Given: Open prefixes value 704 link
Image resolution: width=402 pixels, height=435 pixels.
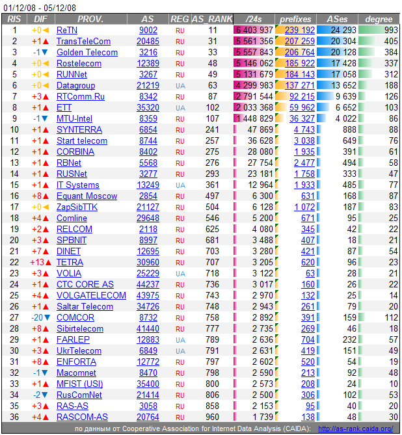Looking at the screenshot, I should click(x=308, y=339).
